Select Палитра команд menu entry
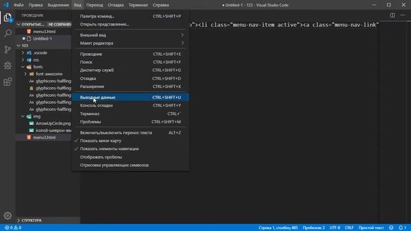The height and width of the screenshot is (231, 411). [130, 16]
